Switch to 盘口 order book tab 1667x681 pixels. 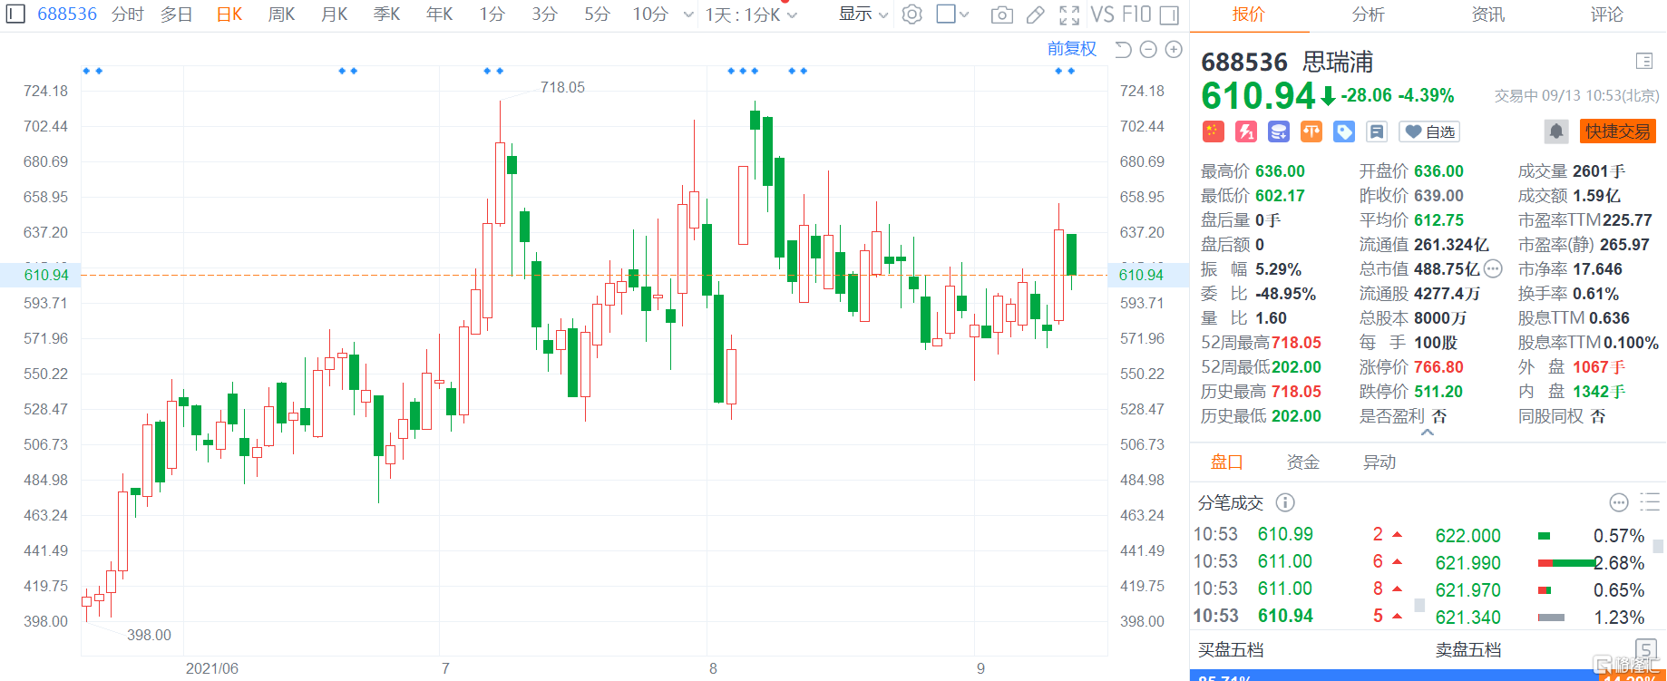pyautogui.click(x=1227, y=462)
